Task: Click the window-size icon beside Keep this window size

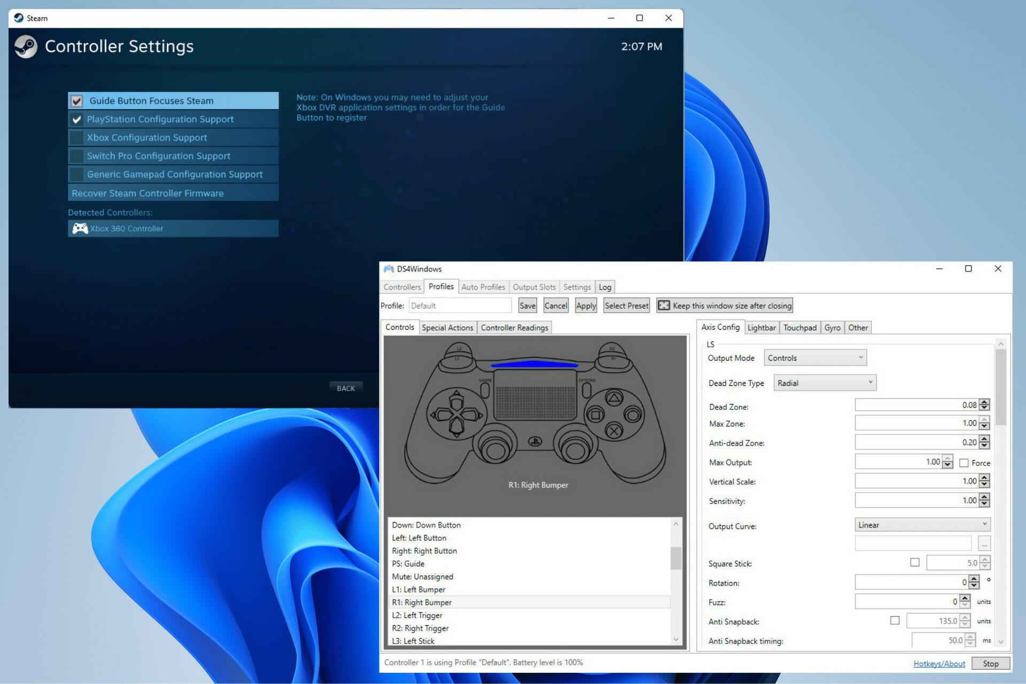Action: [x=664, y=306]
